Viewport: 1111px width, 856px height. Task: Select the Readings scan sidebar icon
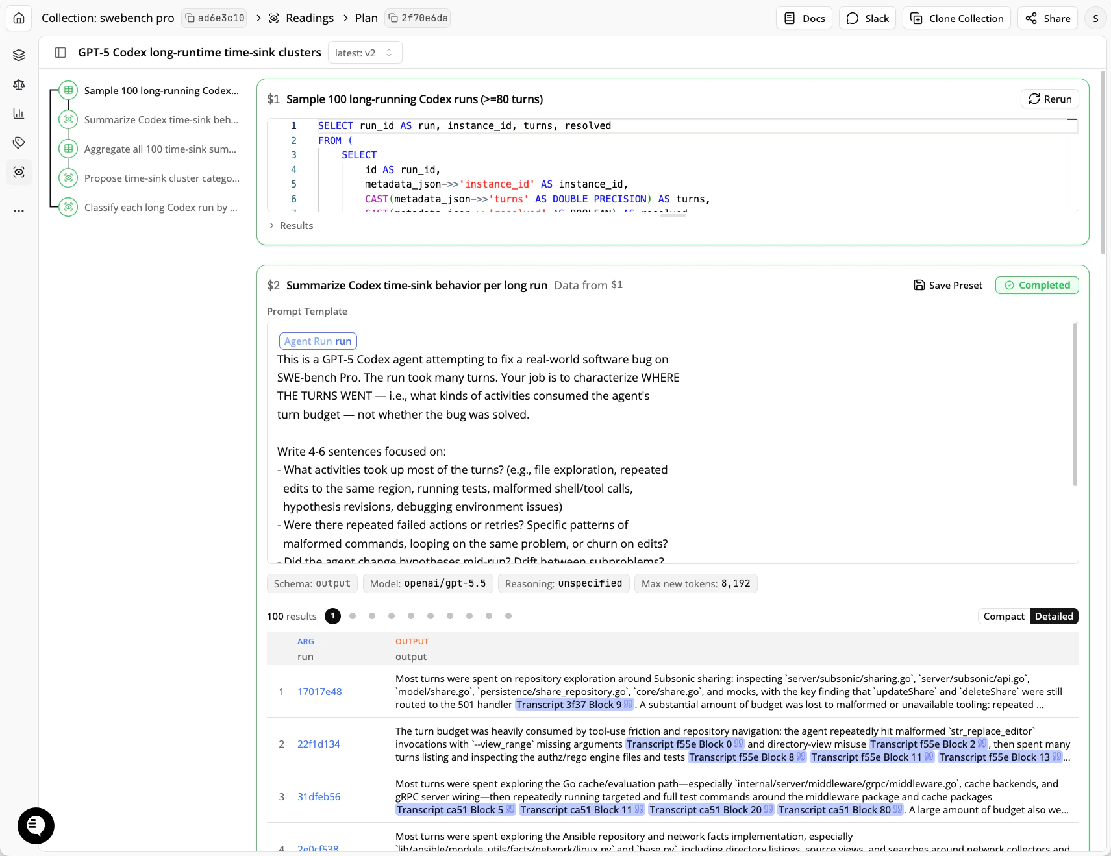(x=19, y=172)
